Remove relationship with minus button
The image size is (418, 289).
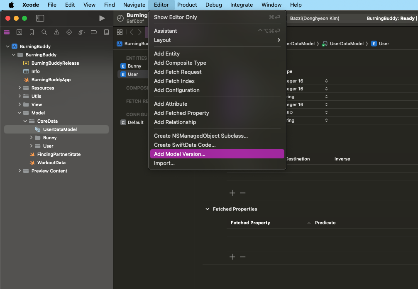coord(242,193)
